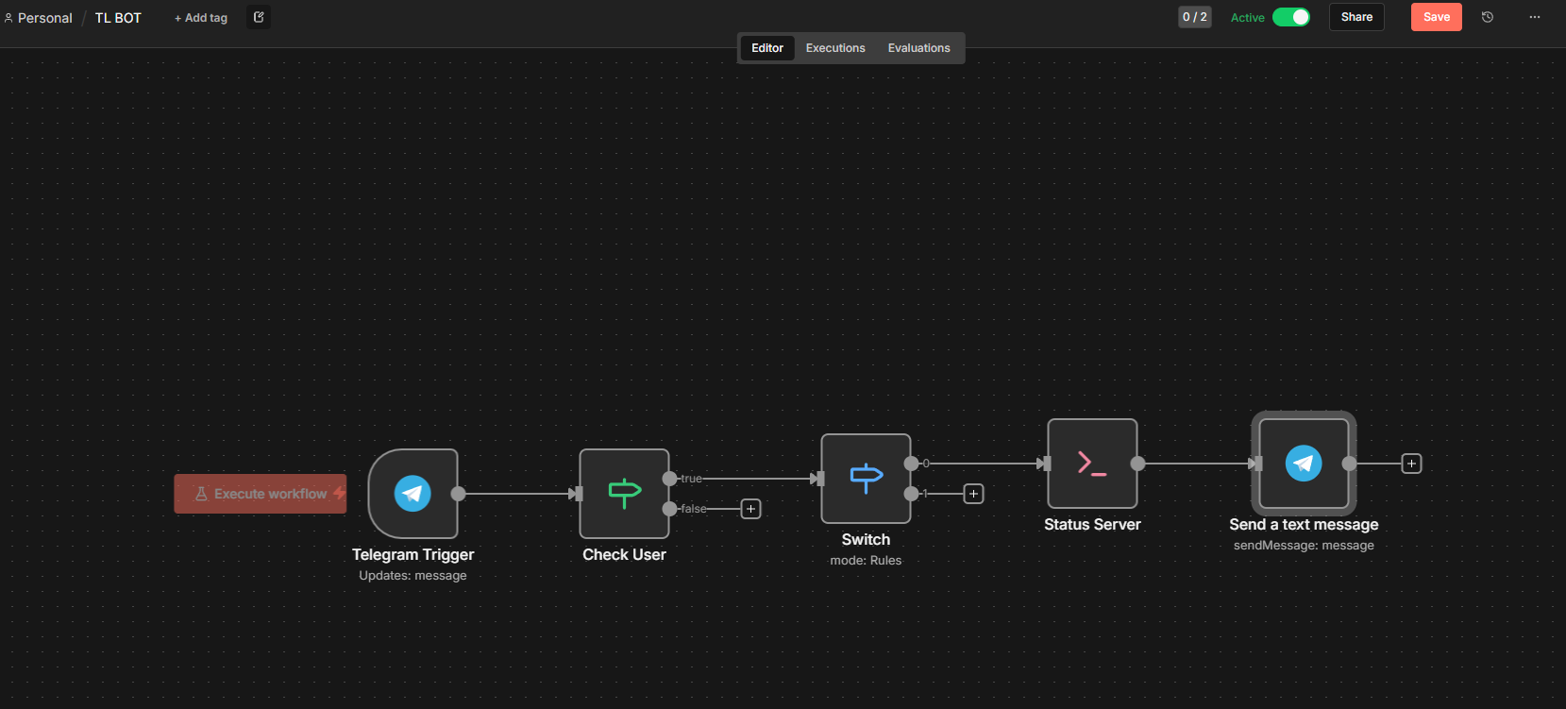
Task: Add node after Check User false output
Action: pos(750,509)
